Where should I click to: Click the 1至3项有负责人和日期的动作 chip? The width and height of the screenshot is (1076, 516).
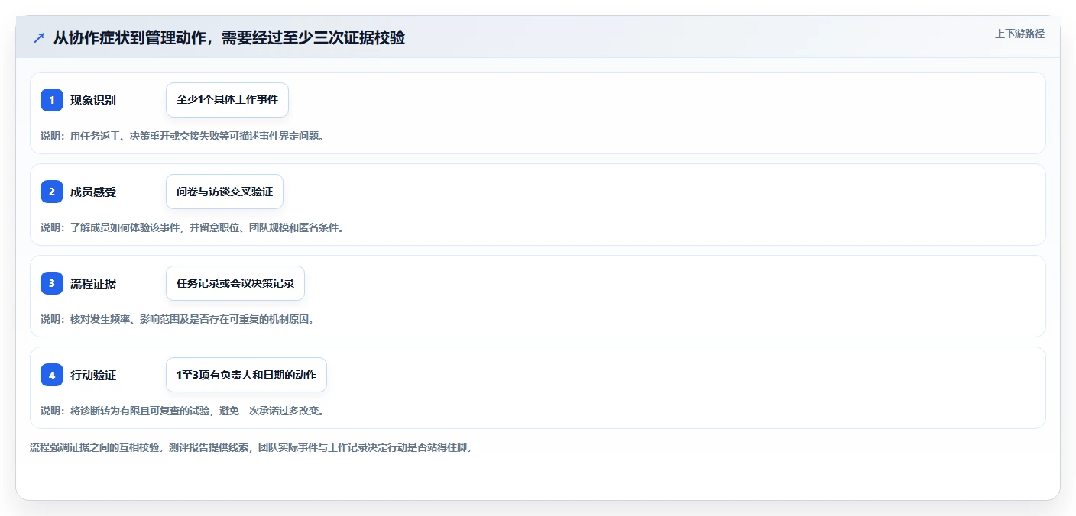pos(246,375)
